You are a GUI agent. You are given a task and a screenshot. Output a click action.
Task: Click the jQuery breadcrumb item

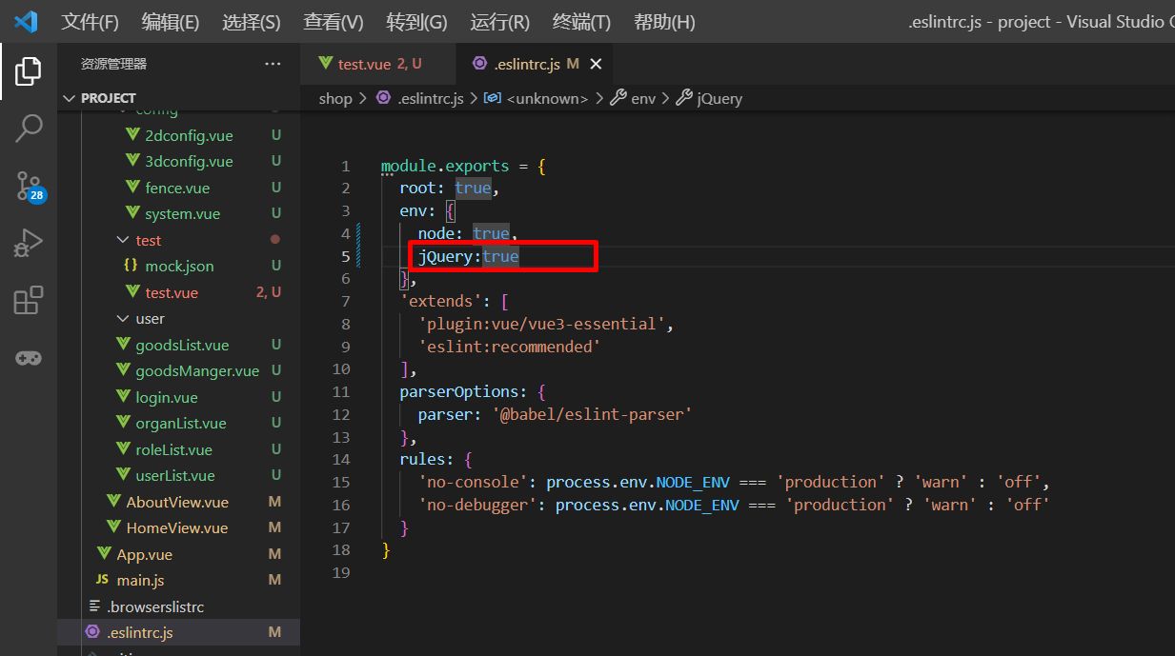(x=719, y=98)
